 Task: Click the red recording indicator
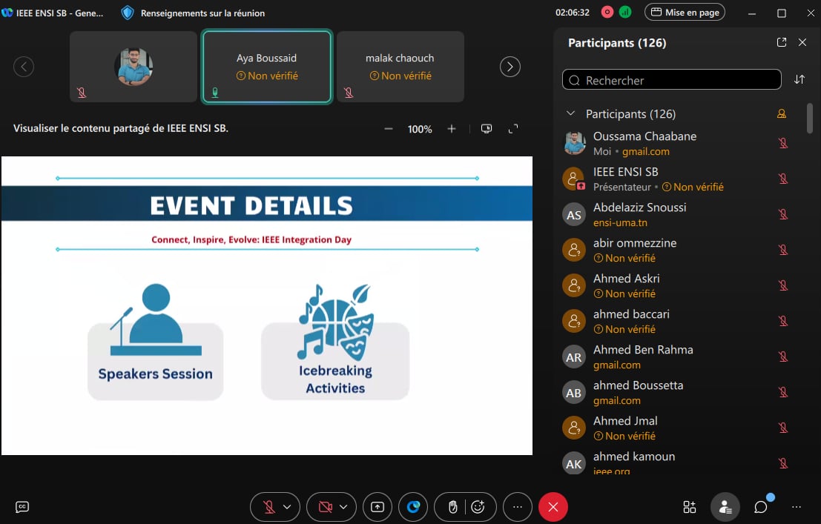[607, 12]
